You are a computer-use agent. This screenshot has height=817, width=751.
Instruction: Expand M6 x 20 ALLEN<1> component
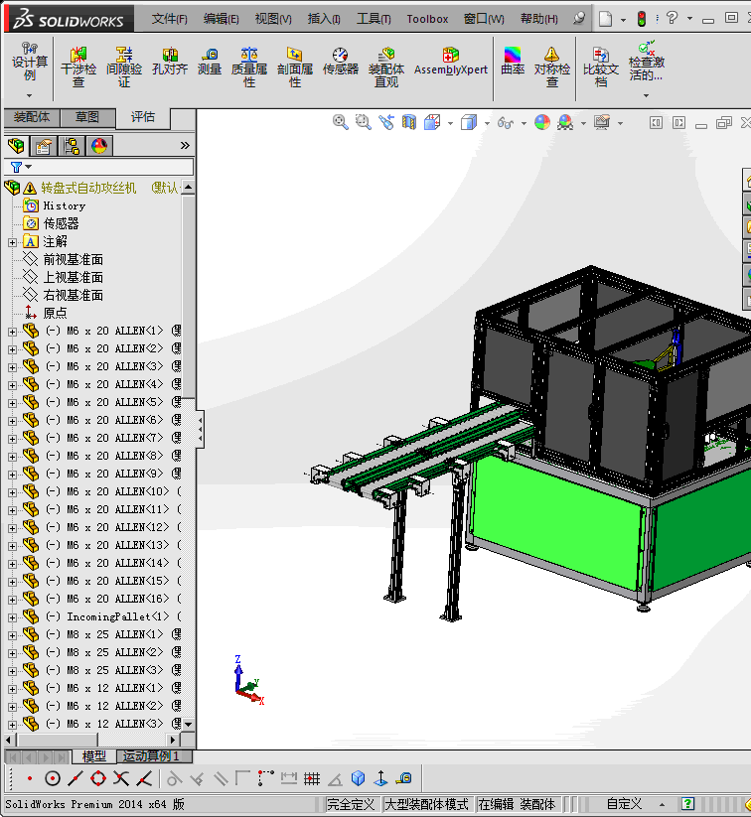tap(13, 332)
